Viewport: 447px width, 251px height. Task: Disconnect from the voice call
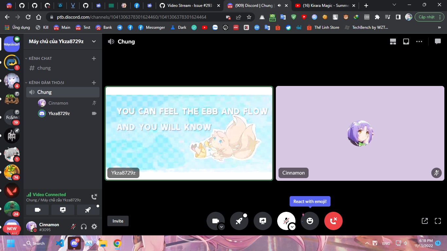point(333,221)
